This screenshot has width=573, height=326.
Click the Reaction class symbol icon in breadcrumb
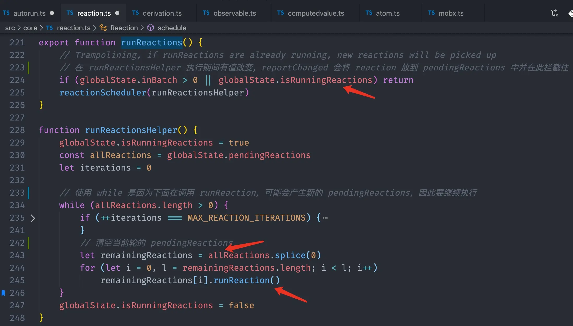coord(103,28)
